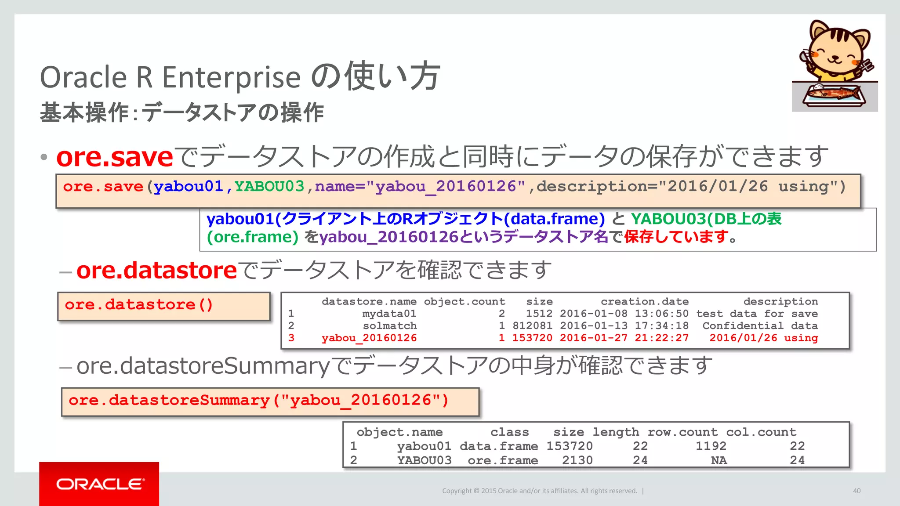Click the red 'yabou_20160126' table row name

click(369, 338)
